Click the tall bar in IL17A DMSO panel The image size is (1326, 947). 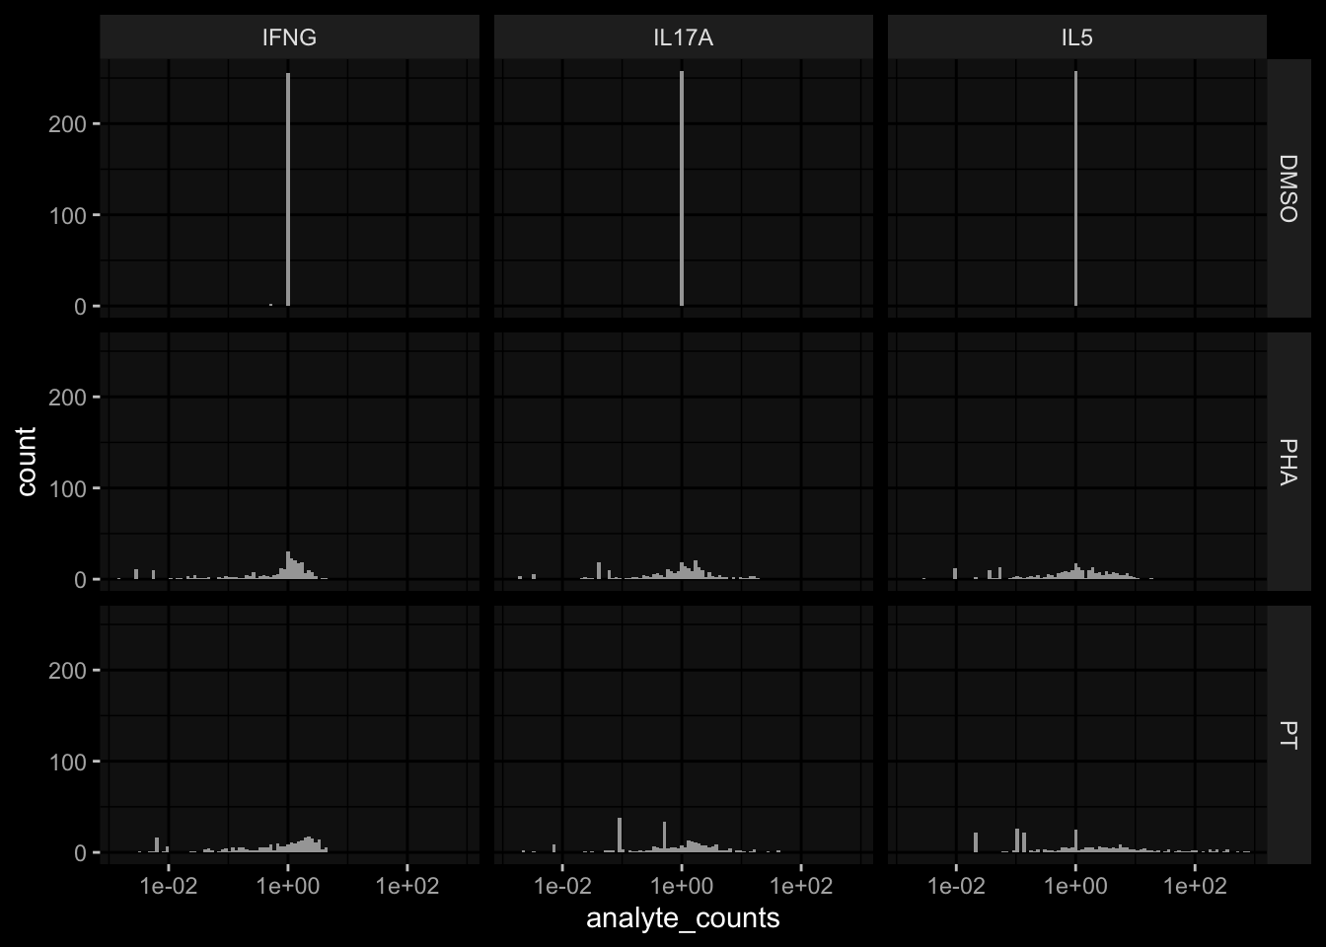click(x=682, y=188)
